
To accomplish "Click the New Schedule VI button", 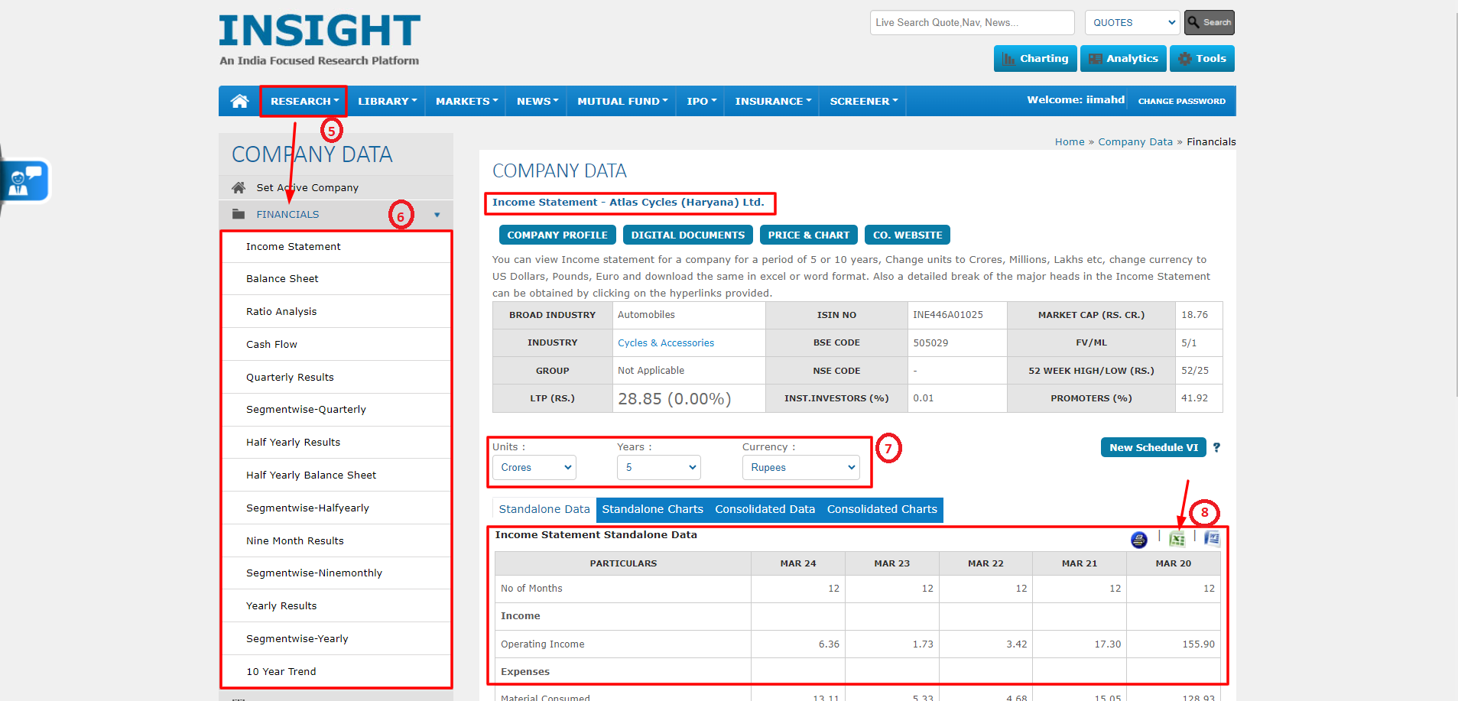I will [1154, 447].
